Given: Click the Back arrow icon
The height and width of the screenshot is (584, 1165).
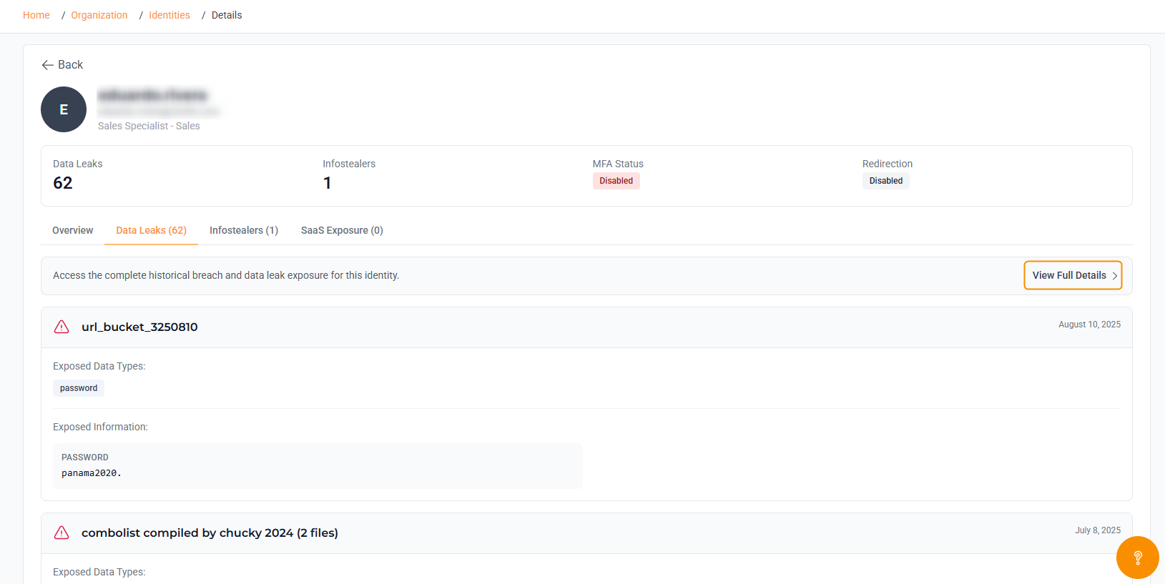Looking at the screenshot, I should point(48,65).
